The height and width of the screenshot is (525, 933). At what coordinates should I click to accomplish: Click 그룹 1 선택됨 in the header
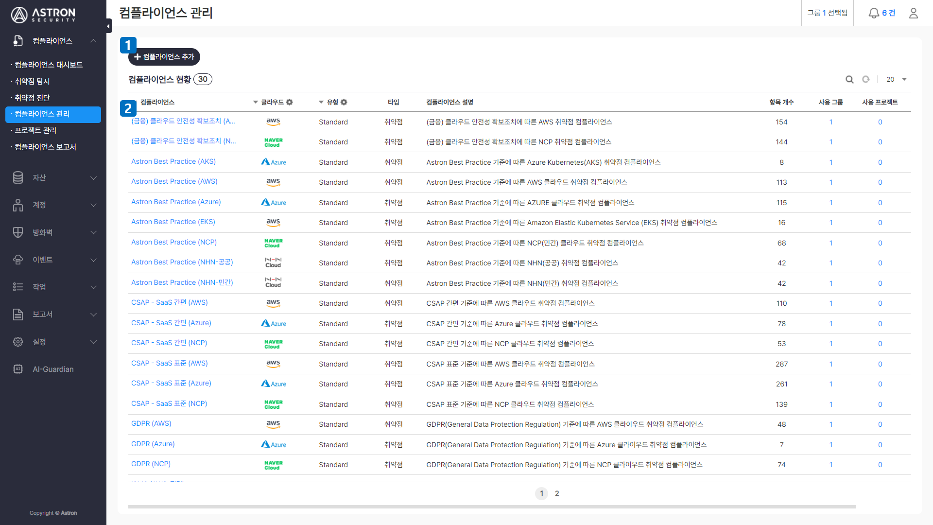click(x=827, y=13)
